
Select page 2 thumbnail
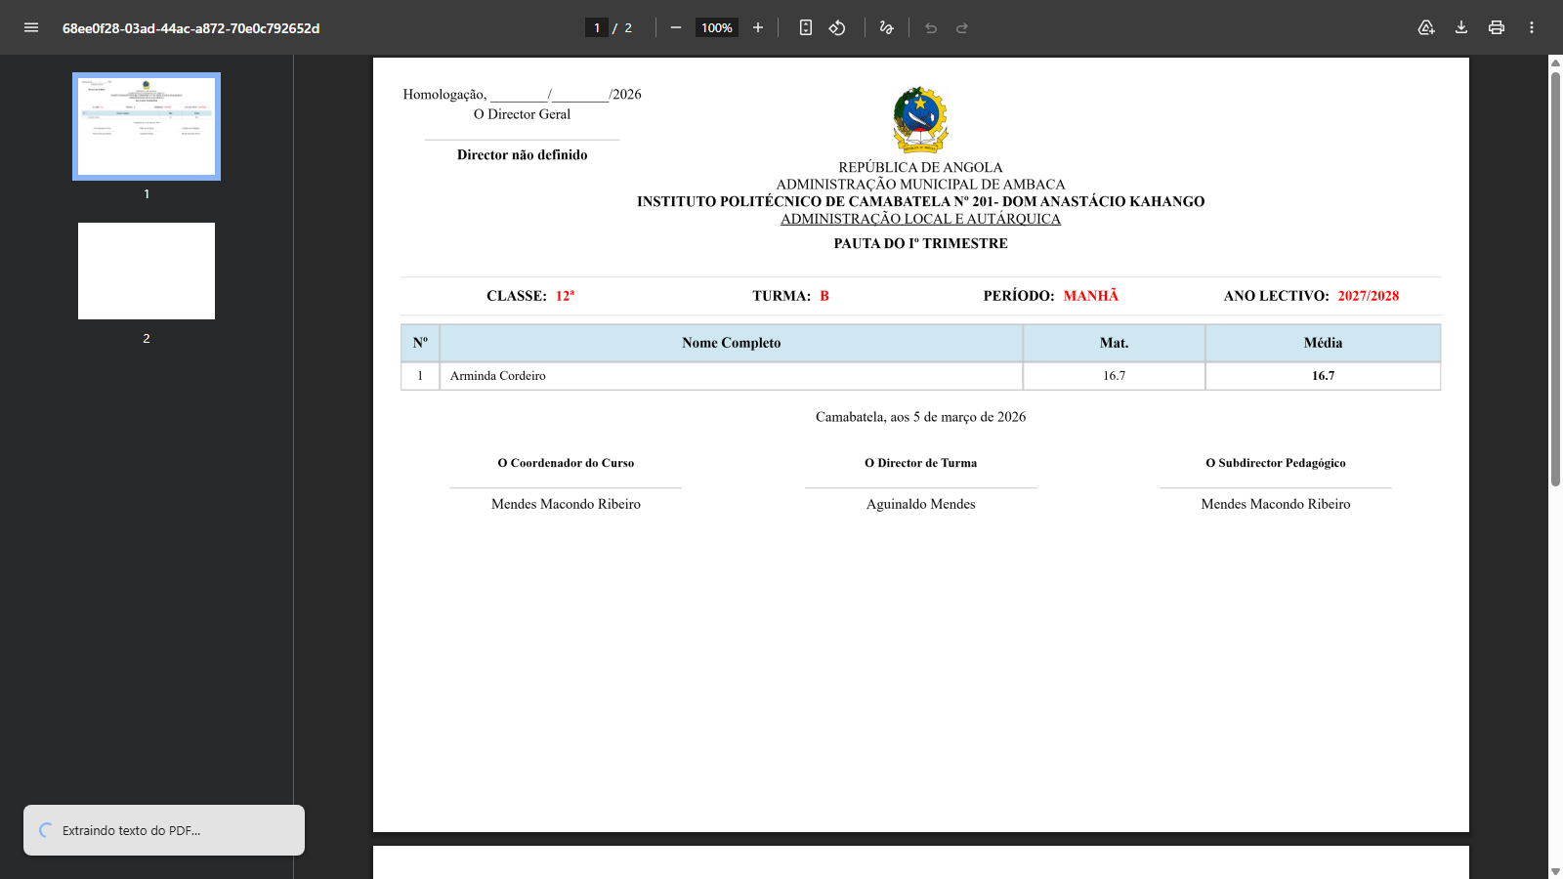[147, 271]
